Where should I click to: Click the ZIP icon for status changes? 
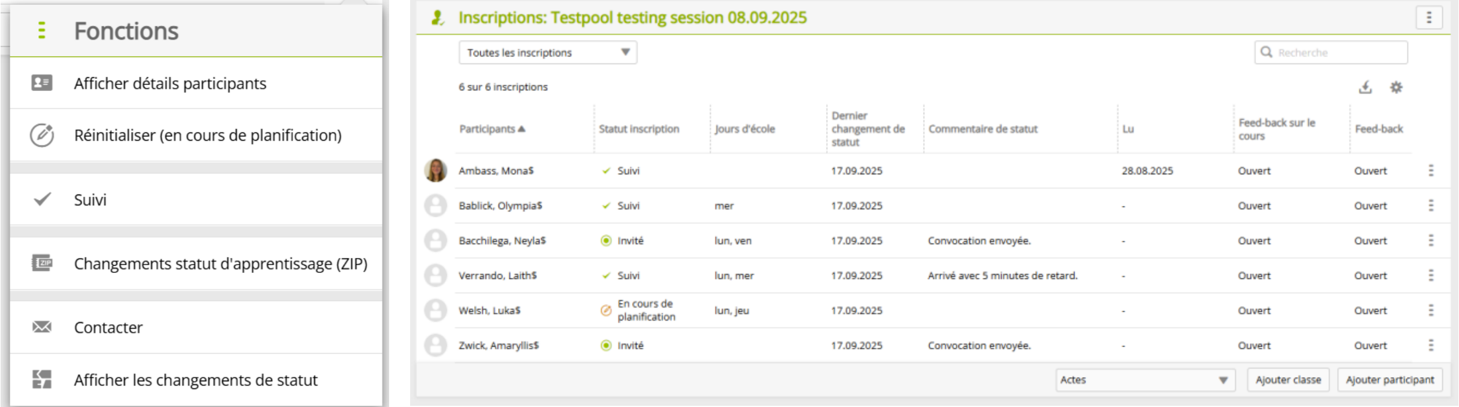42,263
